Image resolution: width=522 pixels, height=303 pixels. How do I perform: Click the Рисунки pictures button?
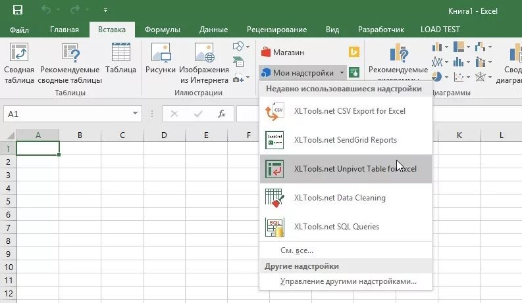[161, 58]
